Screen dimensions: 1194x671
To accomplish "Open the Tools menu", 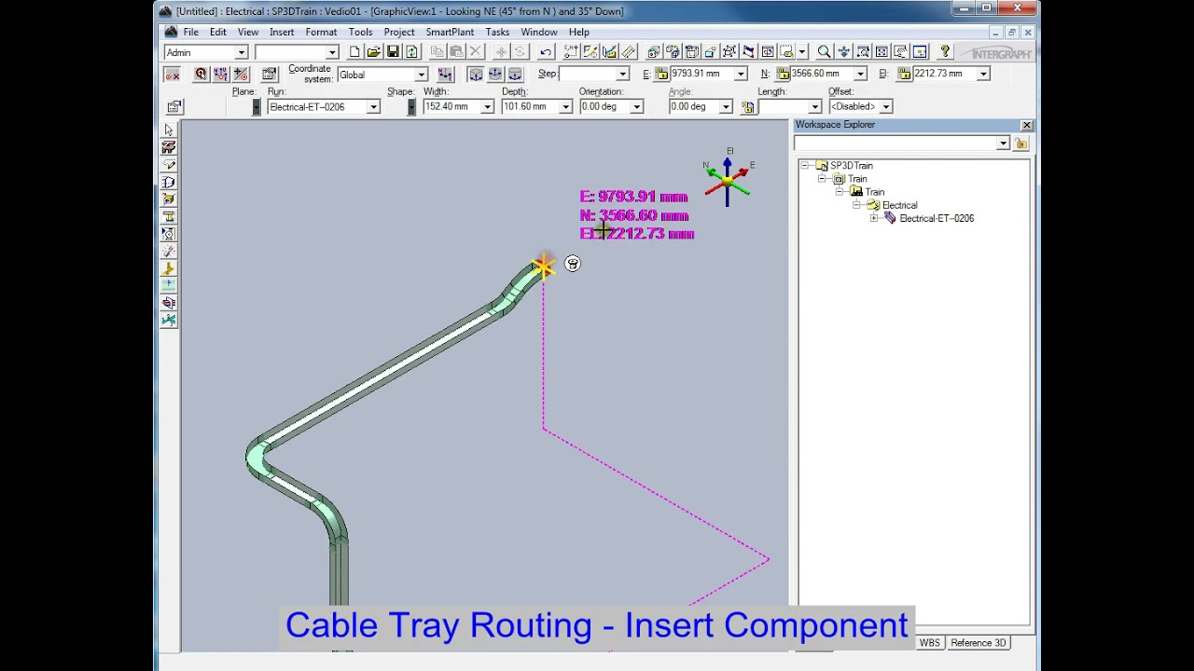I will pyautogui.click(x=360, y=32).
